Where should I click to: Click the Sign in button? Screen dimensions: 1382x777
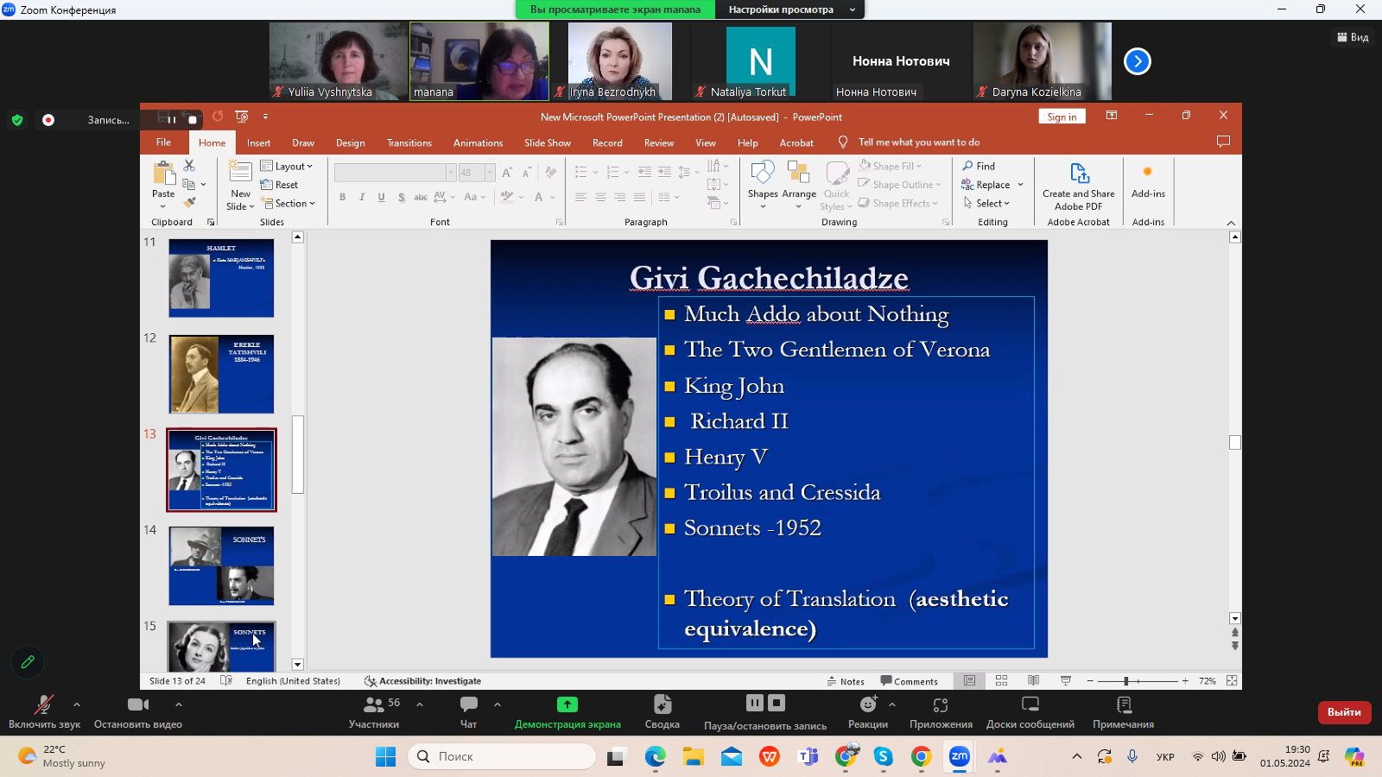1062,117
